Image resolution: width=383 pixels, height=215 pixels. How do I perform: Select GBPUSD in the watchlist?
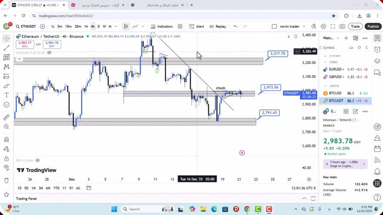[345, 77]
